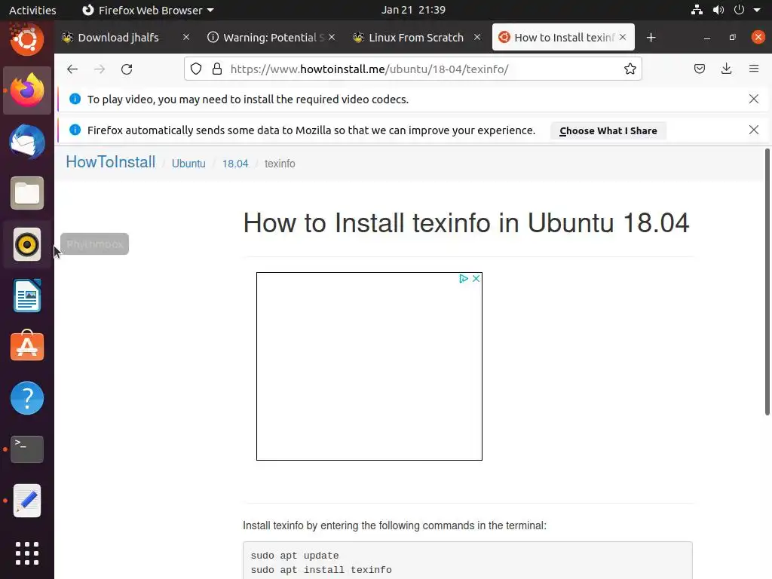Screen dimensions: 772x579
Task: Open the clock and calendar panel
Action: [413, 10]
